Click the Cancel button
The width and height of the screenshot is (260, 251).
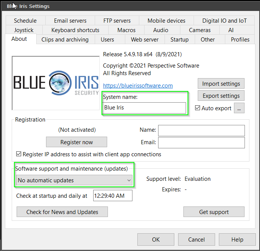197,240
